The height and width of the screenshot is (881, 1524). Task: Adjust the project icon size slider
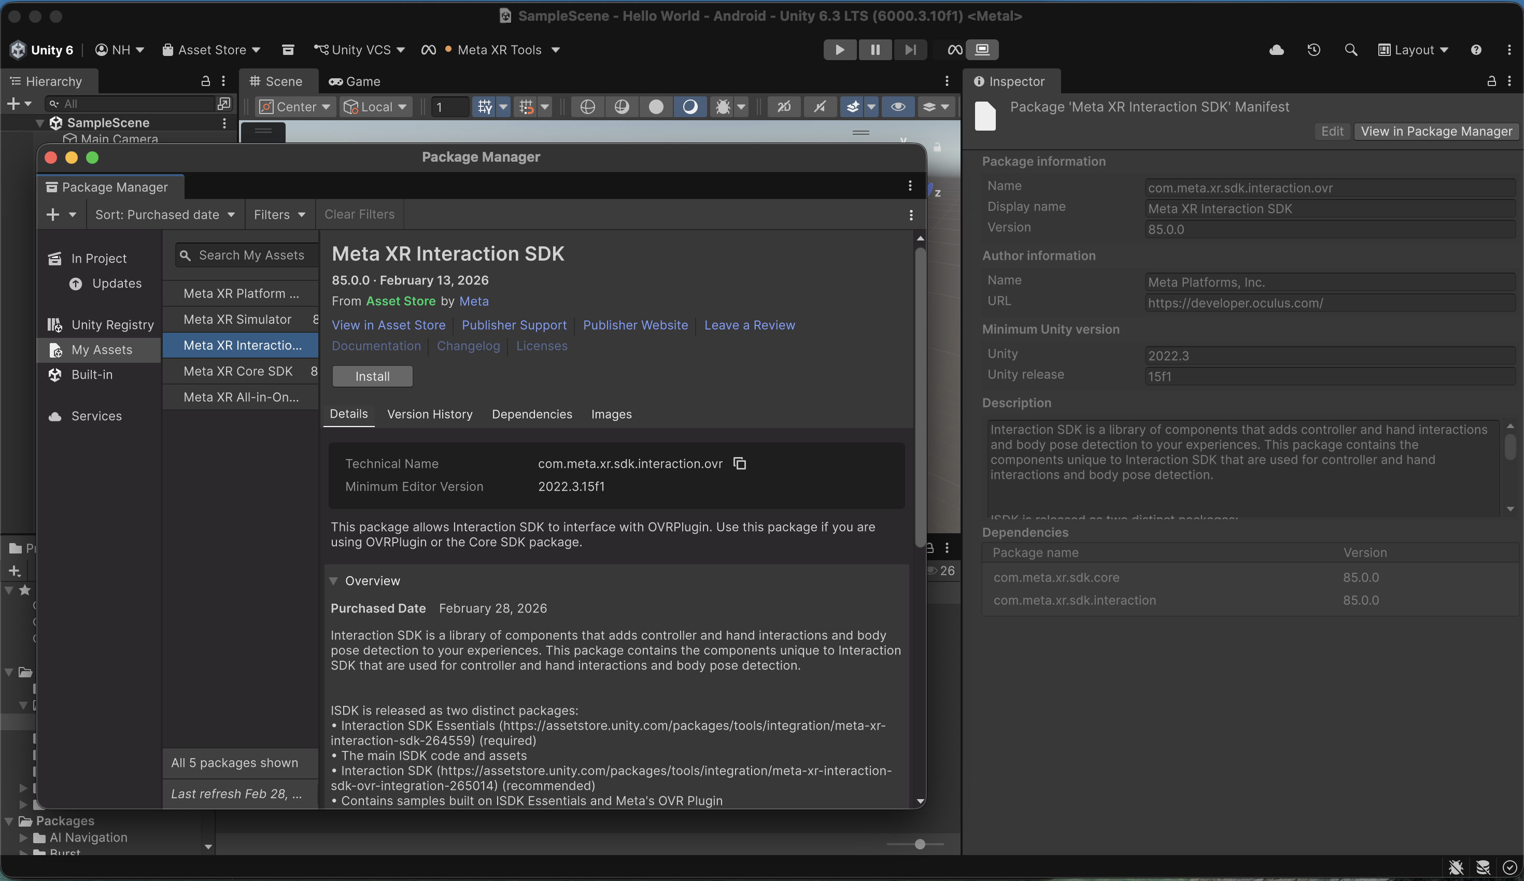coord(919,844)
